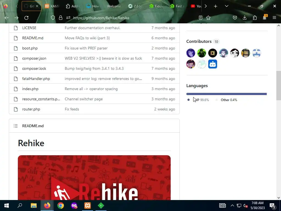Open the notification center
This screenshot has height=211, width=281.
[272, 206]
